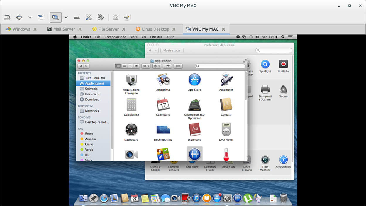Image resolution: width=366 pixels, height=206 pixels.
Task: Open the Dizionario app icon
Action: pos(194,130)
